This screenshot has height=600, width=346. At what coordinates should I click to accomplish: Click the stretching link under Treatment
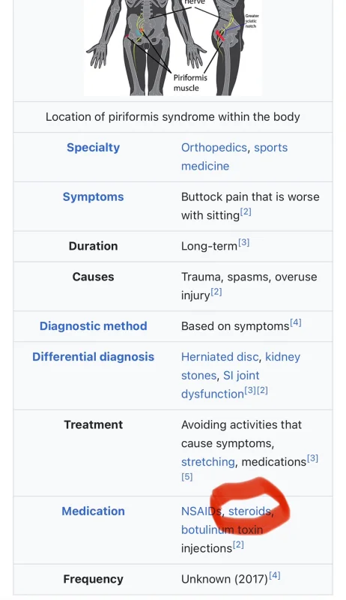[207, 462]
